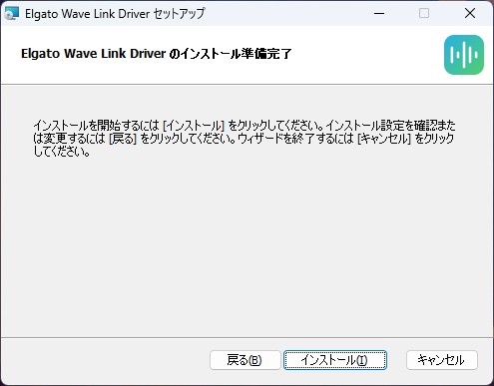Click the instruction text starting インストールを開始するには

tap(245, 139)
